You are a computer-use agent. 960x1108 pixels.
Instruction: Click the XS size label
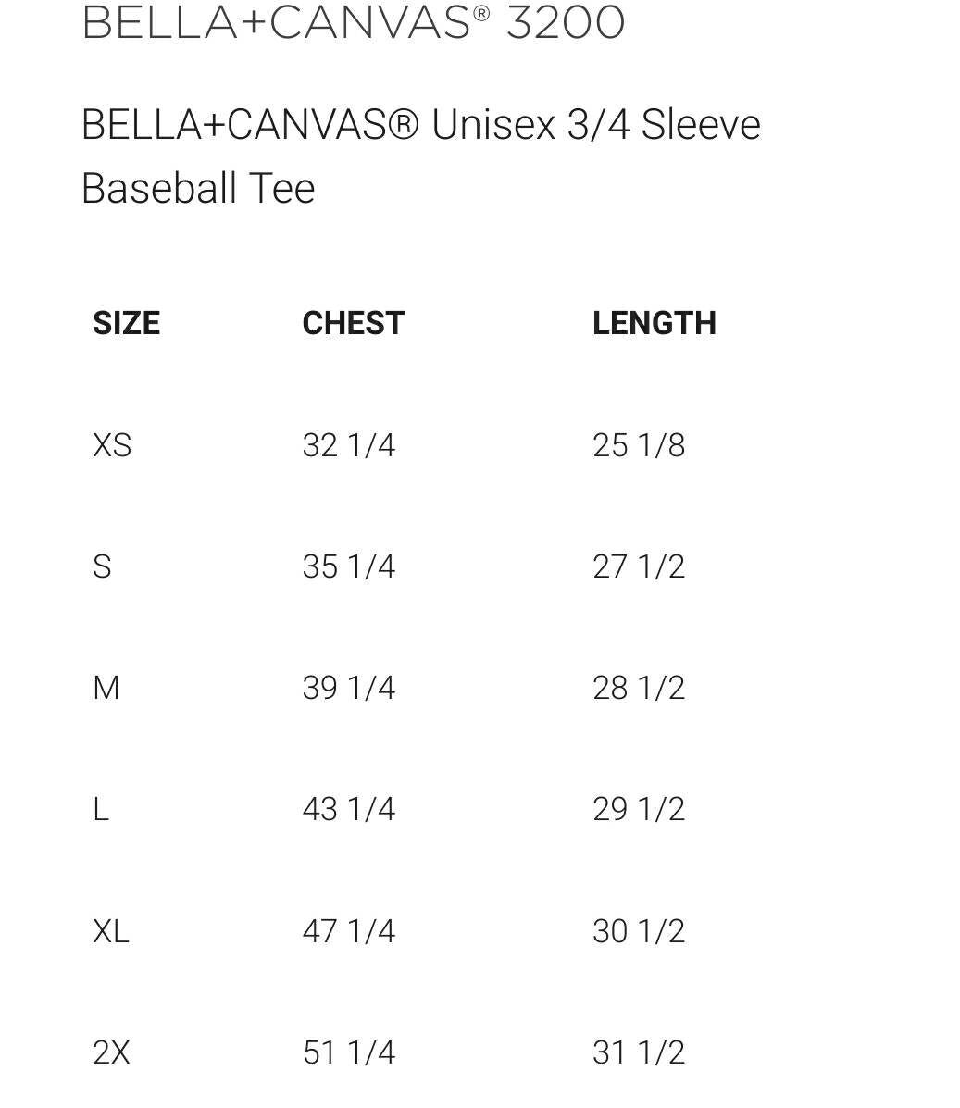112,445
